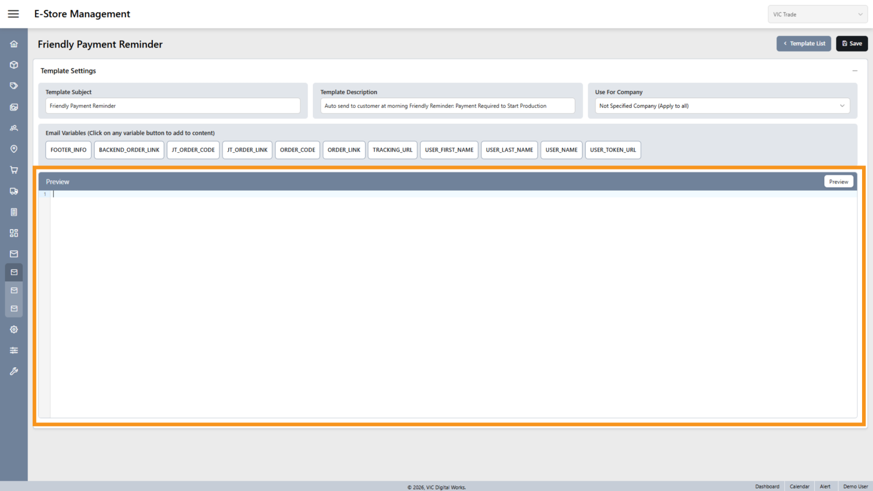Open the Tags section in sidebar
Screen dimensions: 873x491
[14, 86]
